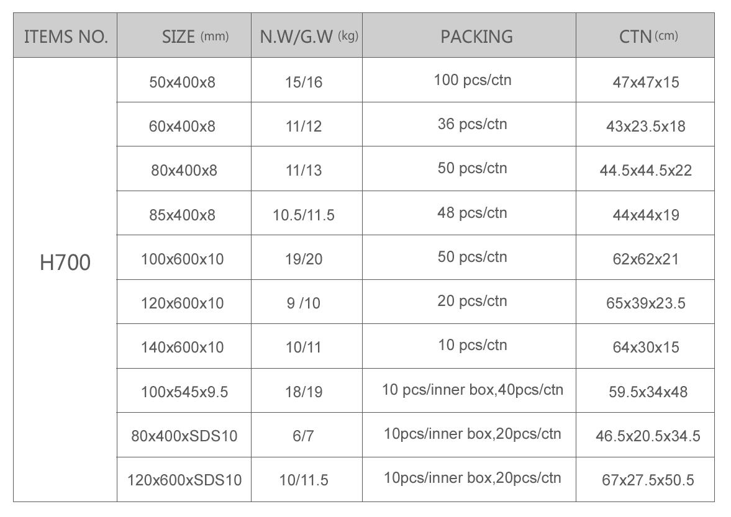The height and width of the screenshot is (517, 731).
Task: Click the 43x23.5x18 carton cell
Action: (645, 124)
